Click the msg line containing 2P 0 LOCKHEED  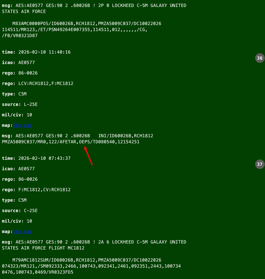[x=94, y=6]
